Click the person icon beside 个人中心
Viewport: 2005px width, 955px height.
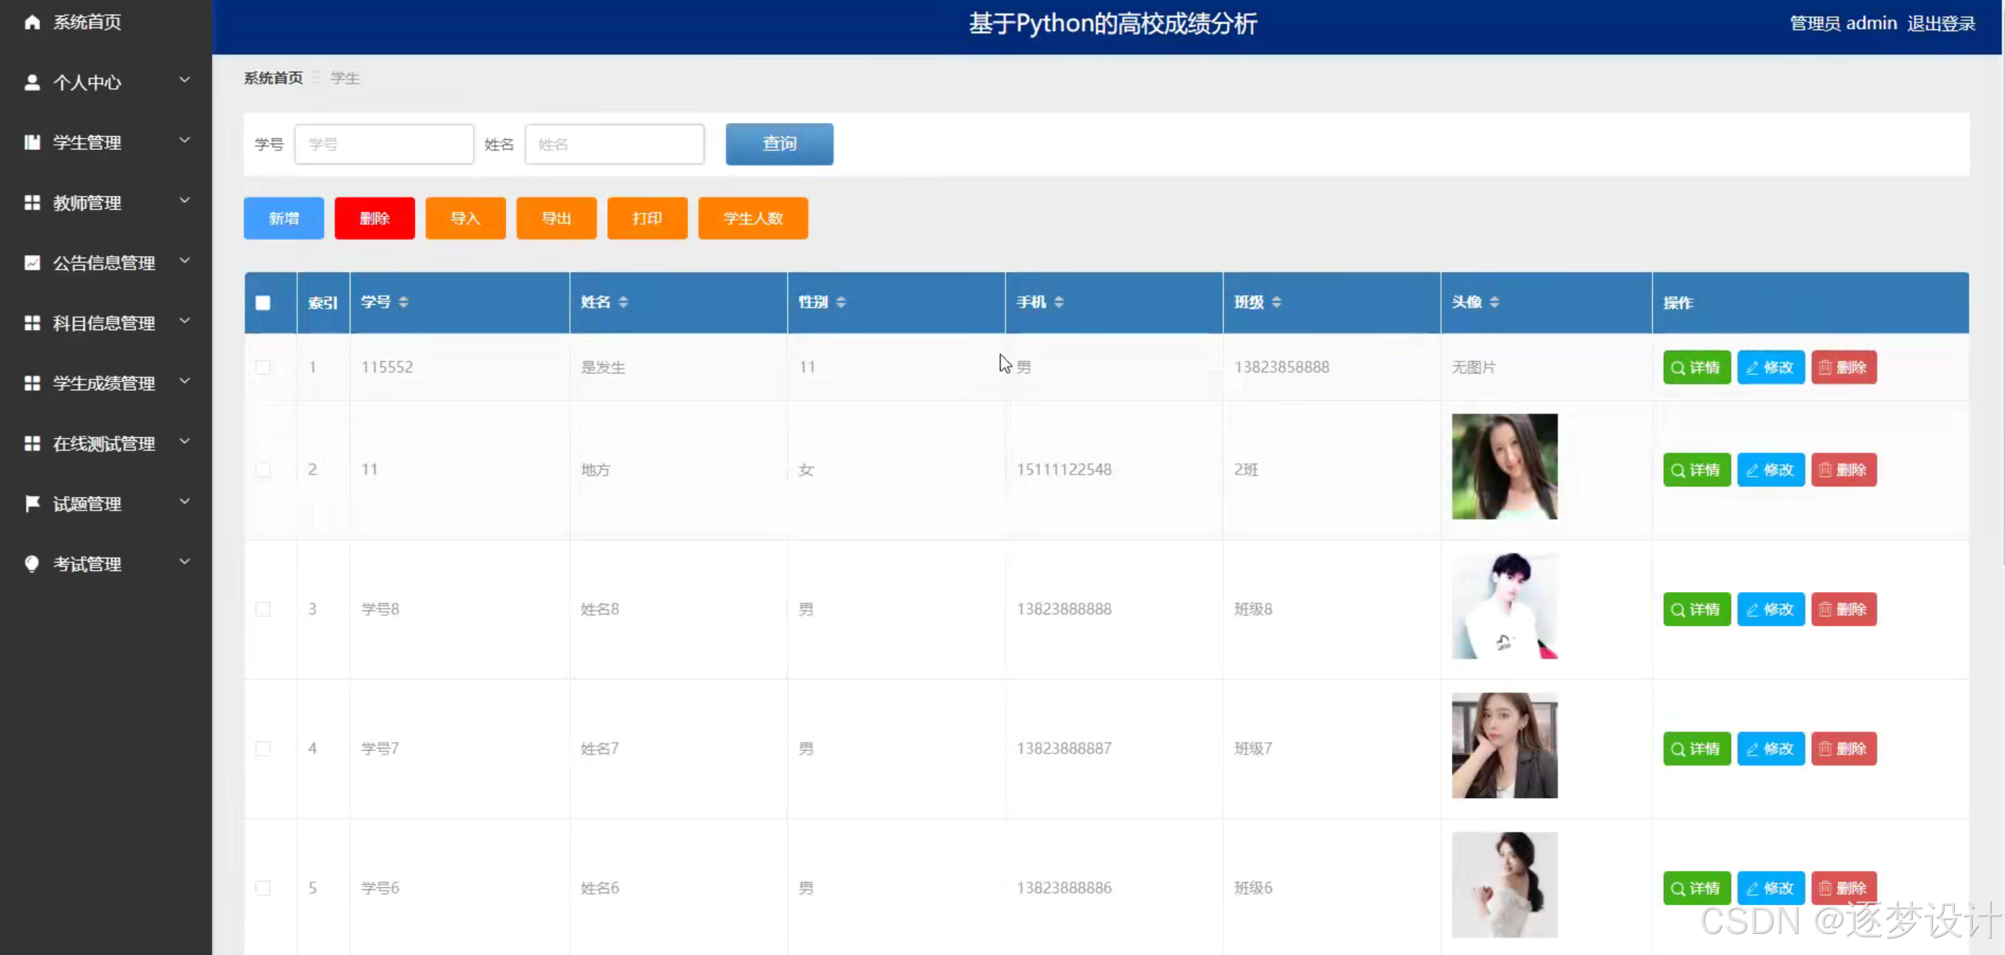32,82
